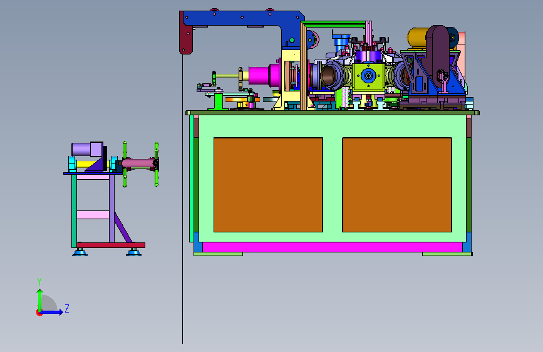Screen dimensions: 543x352
Task: Select the middle pink crossbar on stand
Action: click(x=93, y=215)
